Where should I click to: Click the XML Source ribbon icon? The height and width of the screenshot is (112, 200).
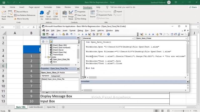92,14
